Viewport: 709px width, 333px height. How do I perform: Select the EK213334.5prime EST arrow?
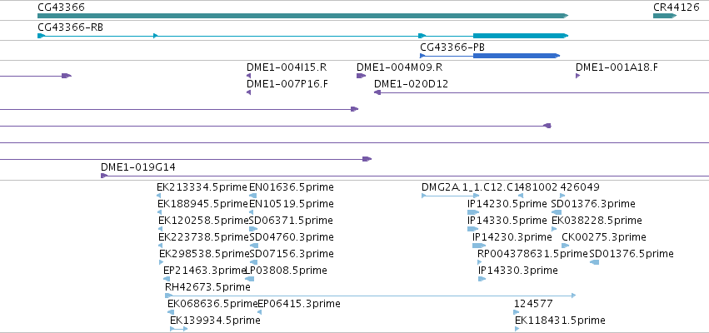tap(159, 196)
